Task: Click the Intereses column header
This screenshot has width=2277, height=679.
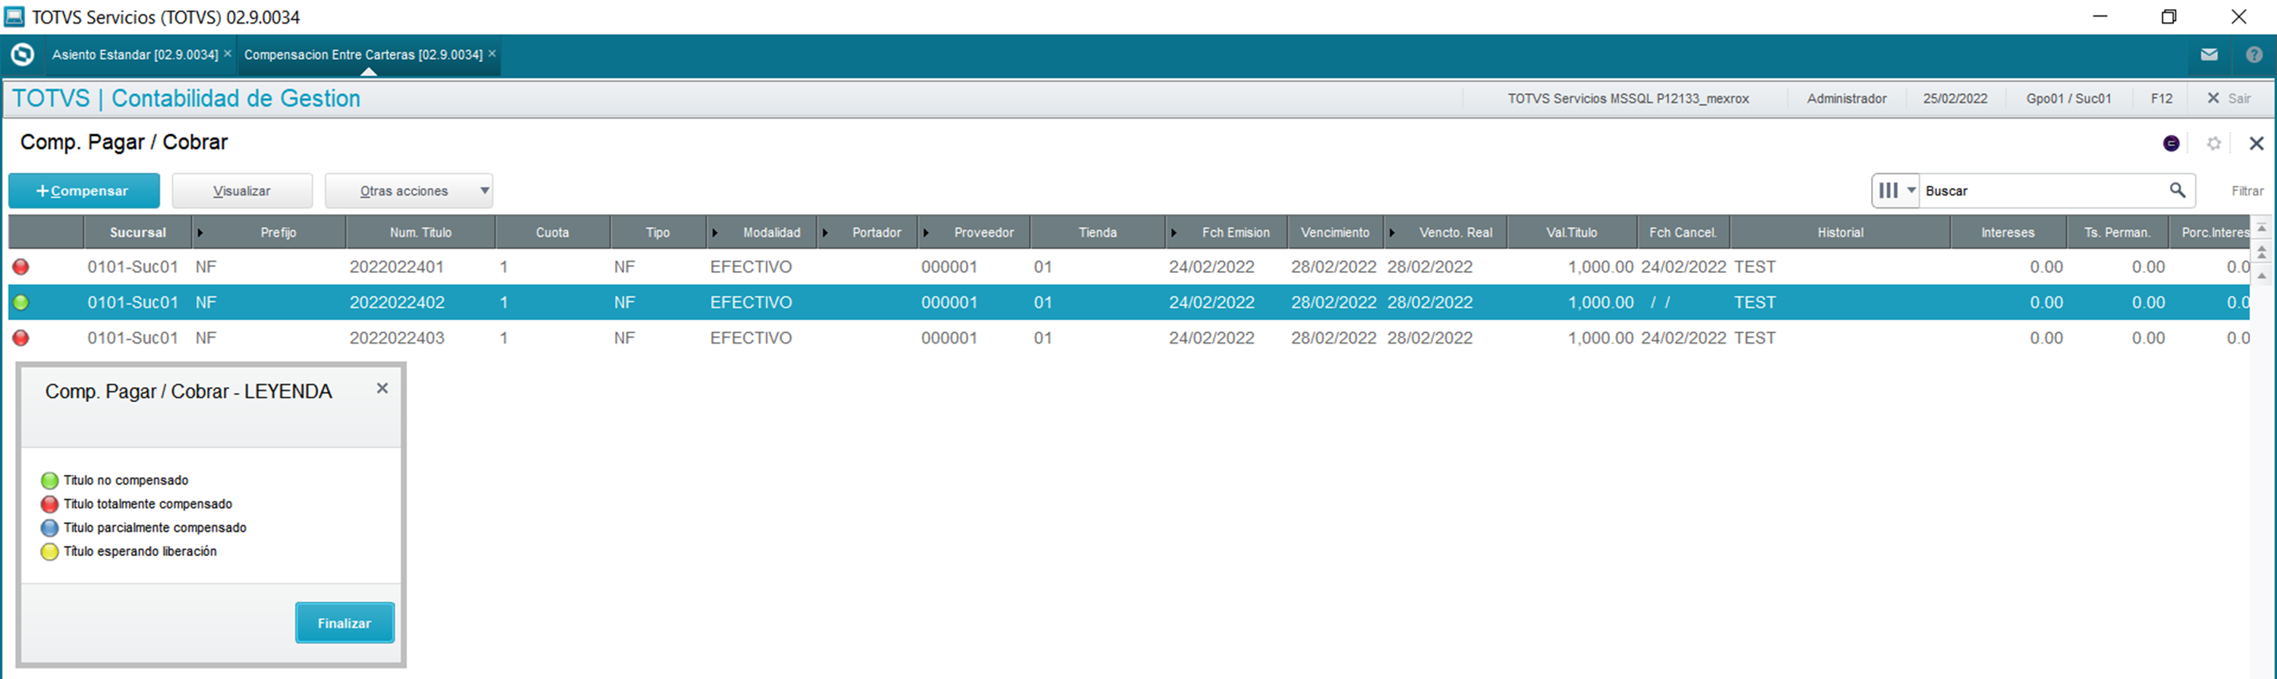Action: pos(2008,232)
